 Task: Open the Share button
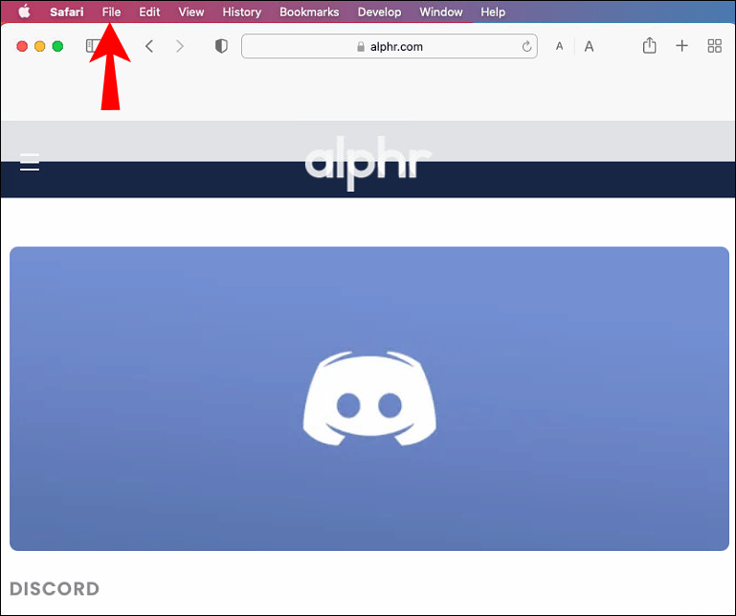(x=649, y=46)
